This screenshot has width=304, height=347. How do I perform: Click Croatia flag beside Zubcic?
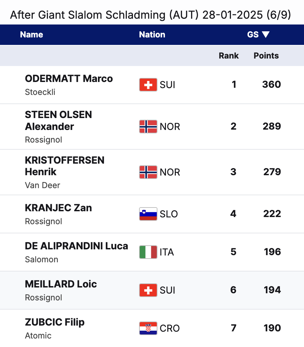coord(148,328)
